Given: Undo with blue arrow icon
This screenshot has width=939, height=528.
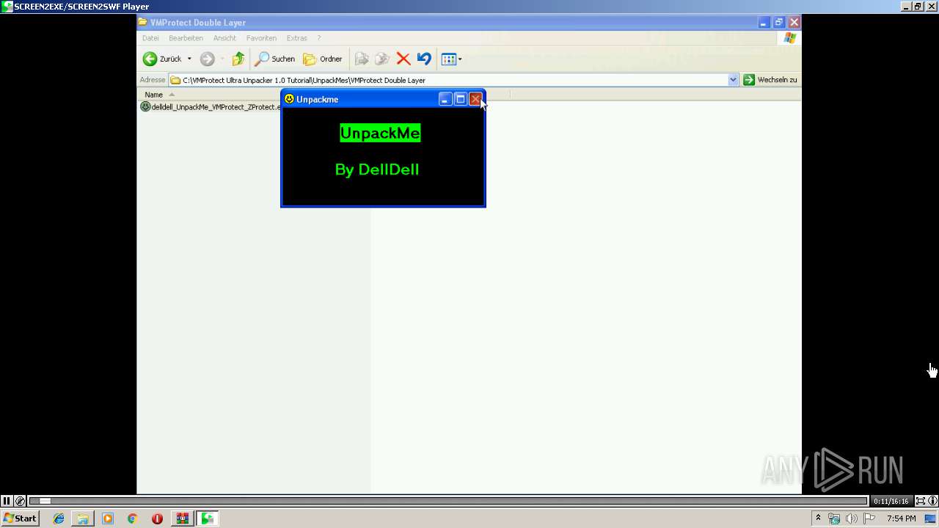Looking at the screenshot, I should (x=424, y=59).
